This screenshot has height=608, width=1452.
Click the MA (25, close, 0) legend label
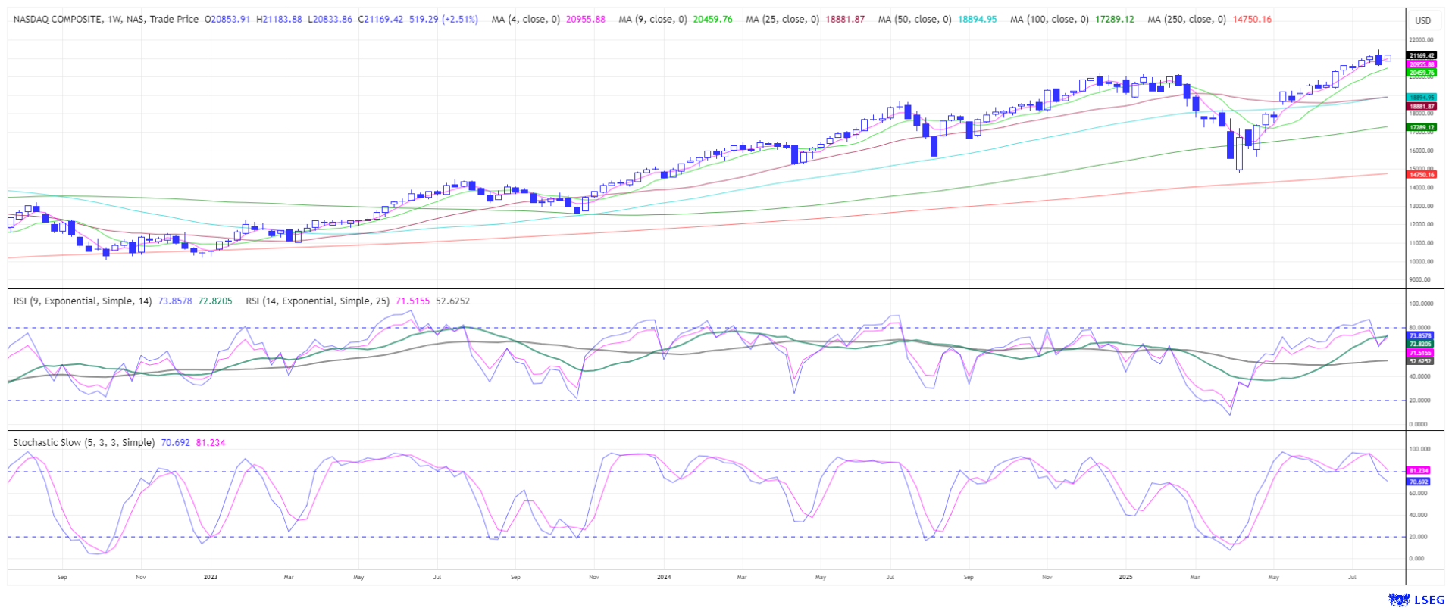click(781, 20)
